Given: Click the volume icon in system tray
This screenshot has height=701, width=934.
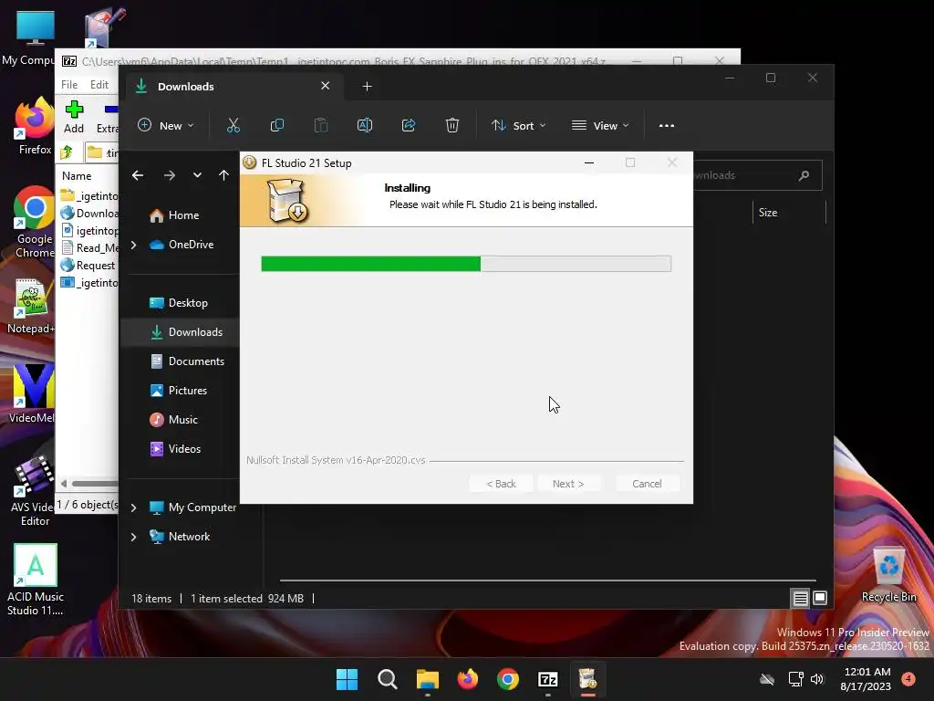Looking at the screenshot, I should tap(817, 679).
